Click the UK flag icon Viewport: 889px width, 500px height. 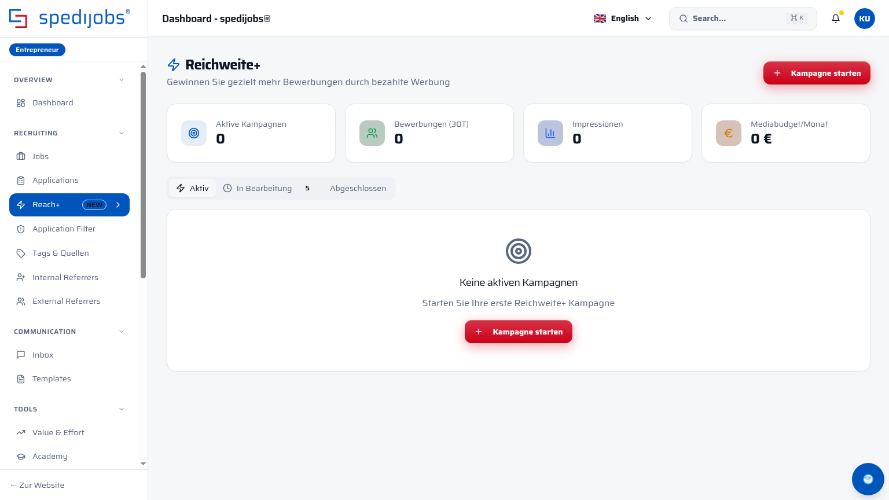600,19
